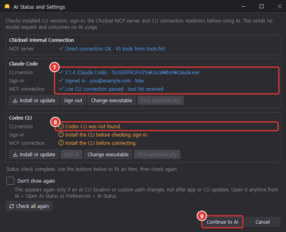Click warning icon beside Codex CLI not found
The image size is (286, 232).
pyautogui.click(x=61, y=126)
